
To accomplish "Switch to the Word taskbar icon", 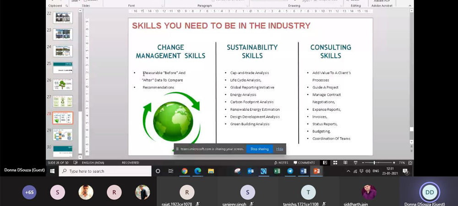I will pyautogui.click(x=303, y=171).
